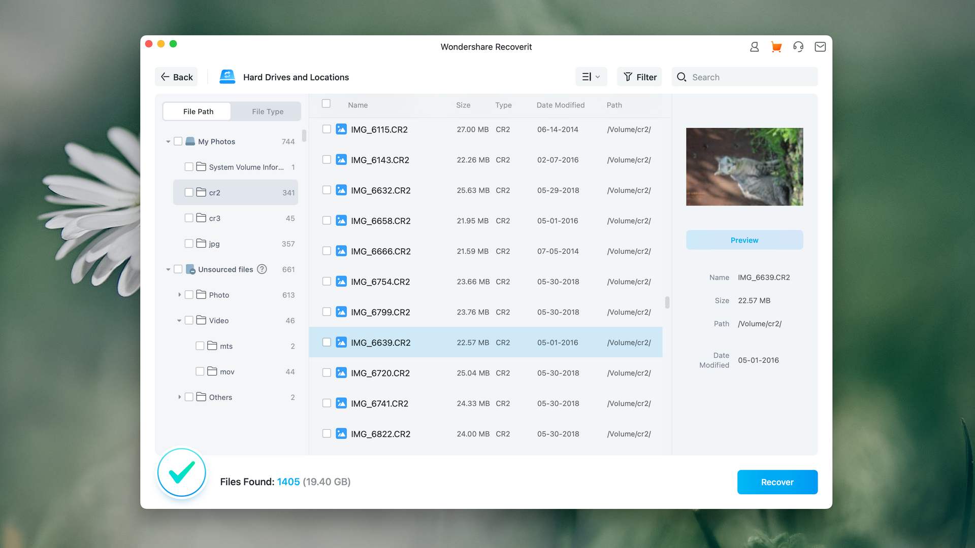This screenshot has height=548, width=975.
Task: Open the user account icon
Action: pos(754,47)
